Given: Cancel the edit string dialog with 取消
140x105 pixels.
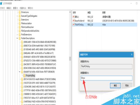Looking at the screenshot, I should click(x=127, y=85).
